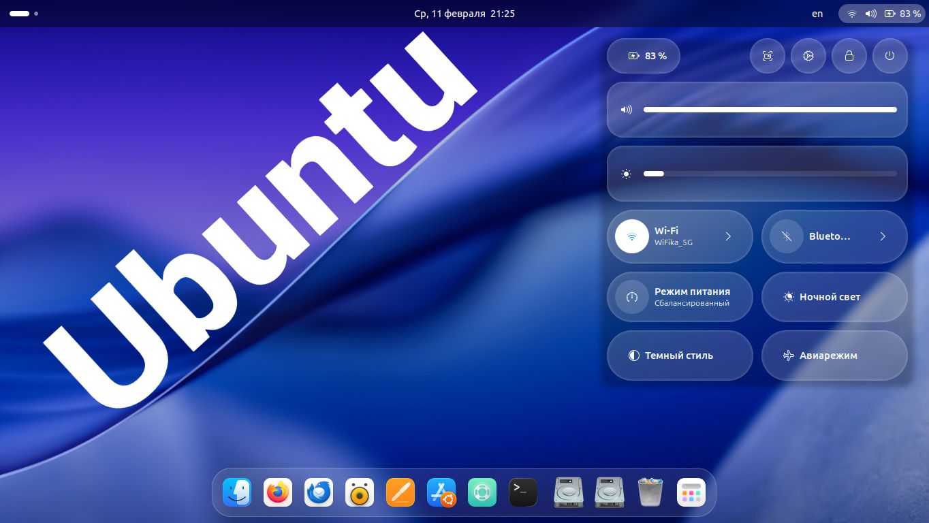This screenshot has width=929, height=523.
Task: Take a screenshot via quick settings button
Action: (x=768, y=56)
